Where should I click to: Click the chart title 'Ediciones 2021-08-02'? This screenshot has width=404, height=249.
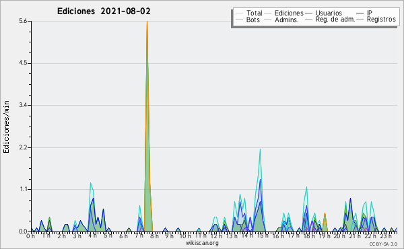(x=104, y=11)
